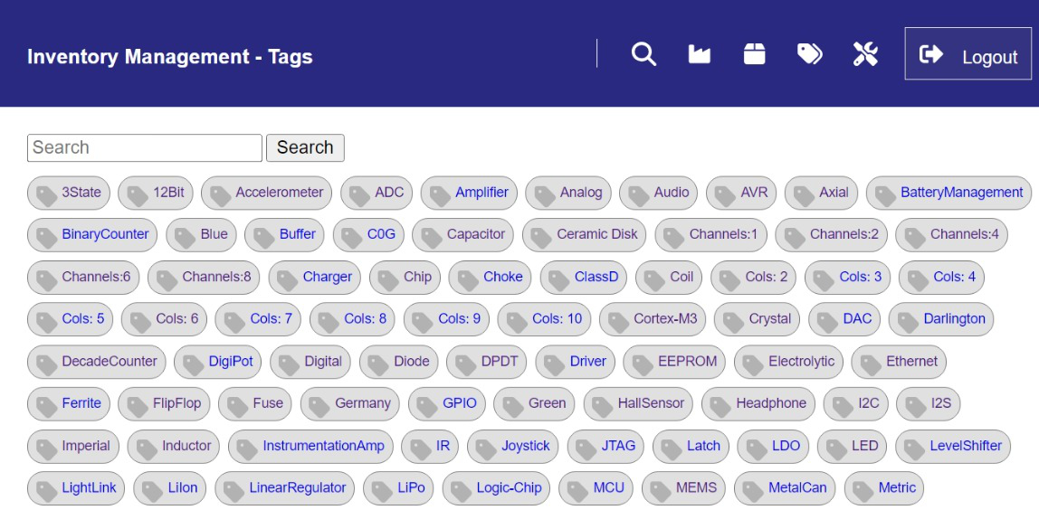Viewport: 1039px width, 510px height.
Task: Choose the Buffer tag
Action: pos(284,234)
